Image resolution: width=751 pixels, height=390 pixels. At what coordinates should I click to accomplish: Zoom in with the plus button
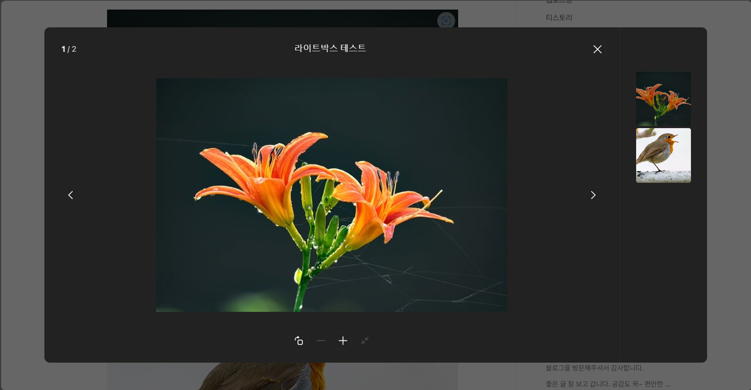click(343, 341)
